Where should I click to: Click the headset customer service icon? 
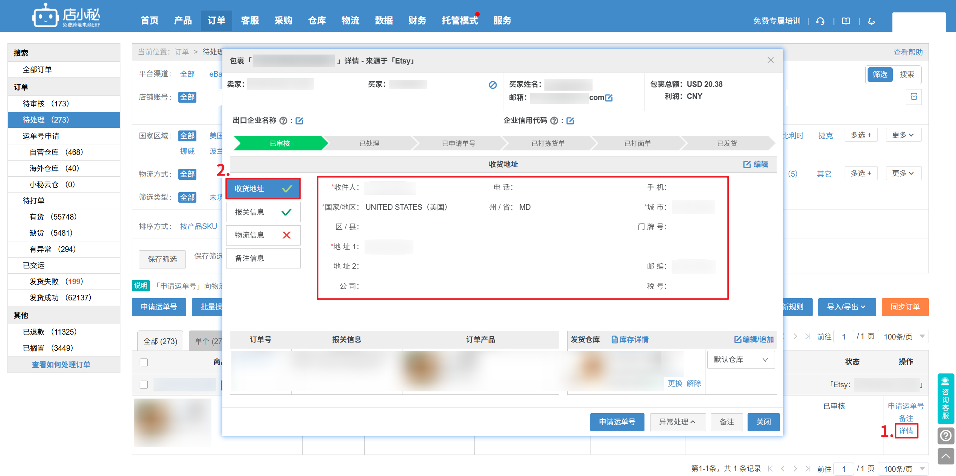pos(820,21)
